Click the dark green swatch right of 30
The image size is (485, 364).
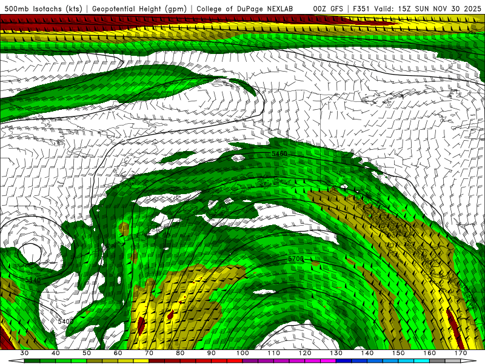tap(32, 361)
